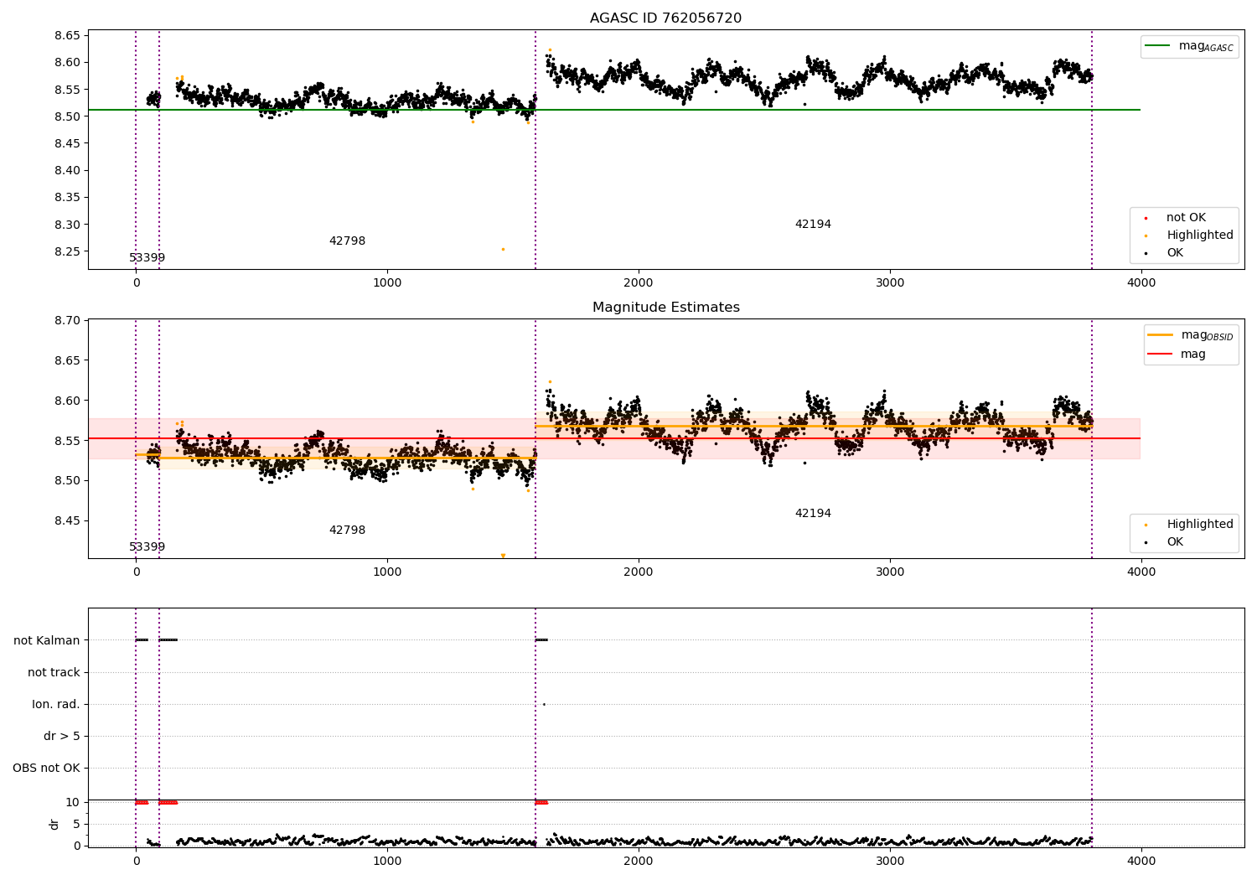The height and width of the screenshot is (880, 1257).
Task: Click the 'not Kalman' row label
Action: (47, 640)
